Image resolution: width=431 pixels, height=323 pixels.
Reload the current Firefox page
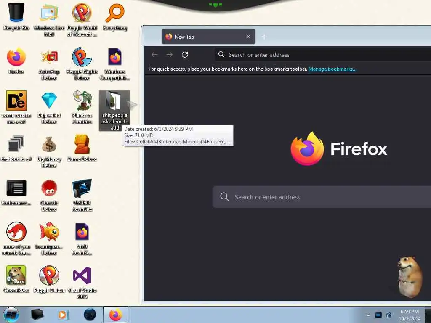click(185, 55)
